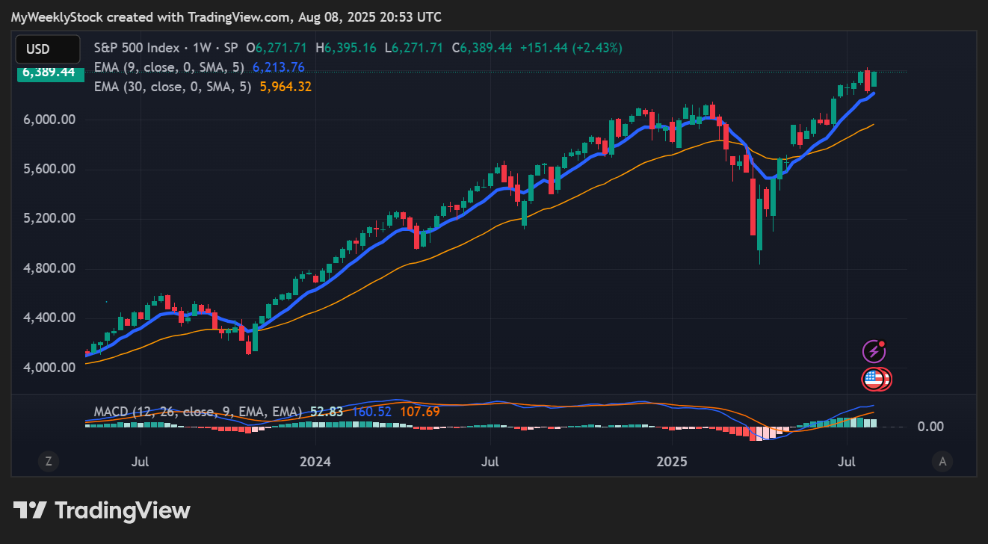This screenshot has width=988, height=544.
Task: Click the MACD indicator legend
Action: (x=197, y=412)
